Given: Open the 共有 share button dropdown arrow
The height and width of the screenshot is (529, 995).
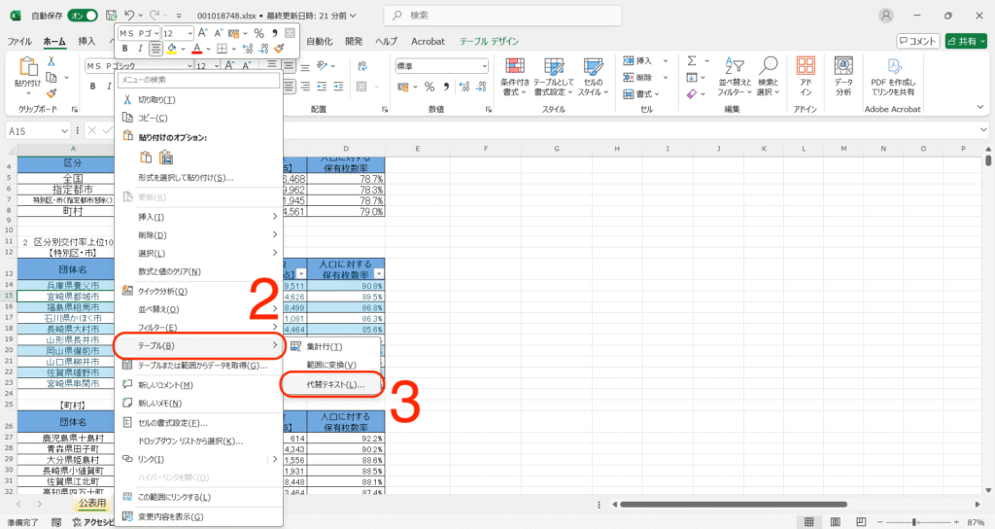Looking at the screenshot, I should (983, 41).
